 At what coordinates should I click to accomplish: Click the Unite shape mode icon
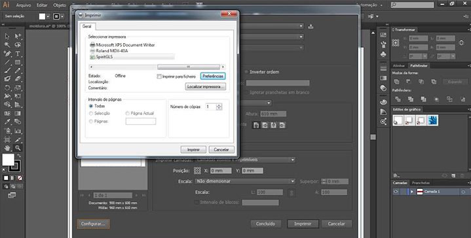pyautogui.click(x=396, y=82)
